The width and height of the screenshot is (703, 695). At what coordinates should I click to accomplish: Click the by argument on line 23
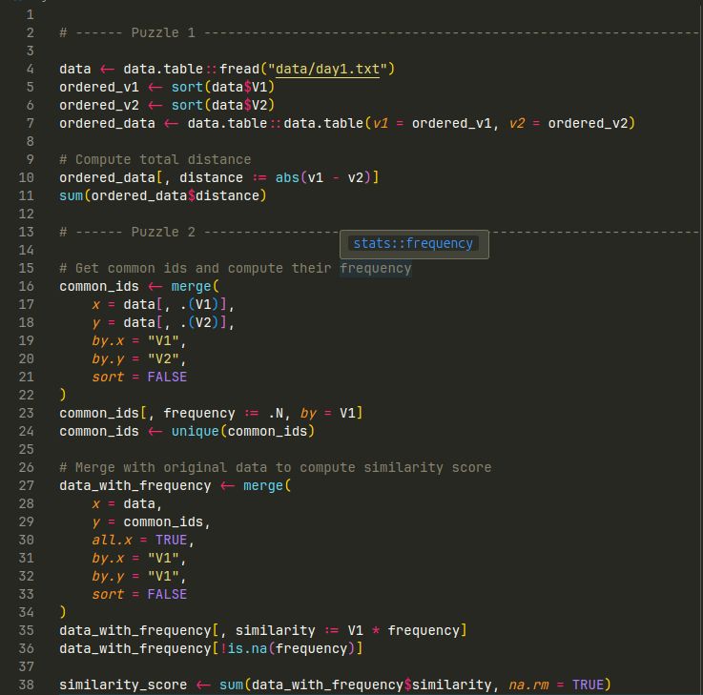tap(308, 413)
